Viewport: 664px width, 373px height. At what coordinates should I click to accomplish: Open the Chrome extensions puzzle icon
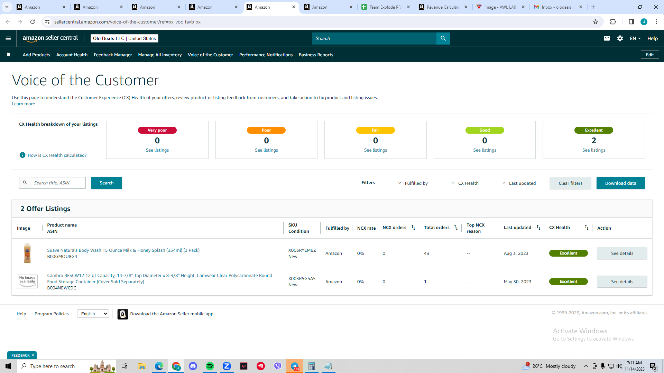[613, 22]
